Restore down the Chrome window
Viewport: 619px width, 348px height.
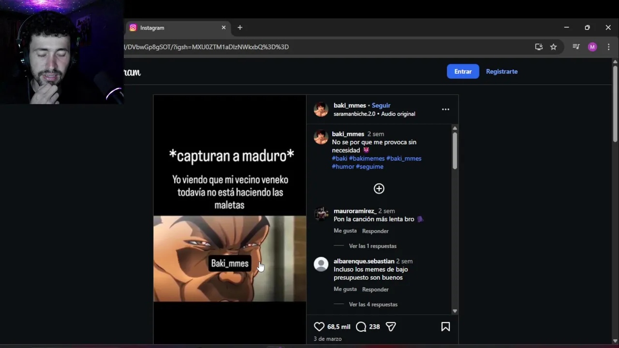[587, 28]
